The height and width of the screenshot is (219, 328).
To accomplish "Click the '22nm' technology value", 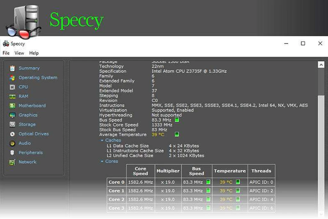I will point(158,66).
